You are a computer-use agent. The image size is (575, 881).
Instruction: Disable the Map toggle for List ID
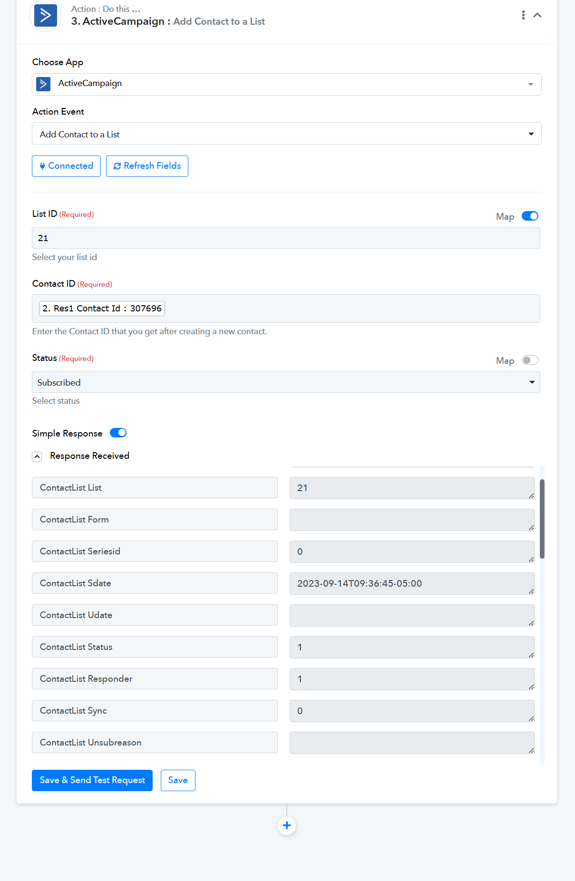tap(530, 216)
